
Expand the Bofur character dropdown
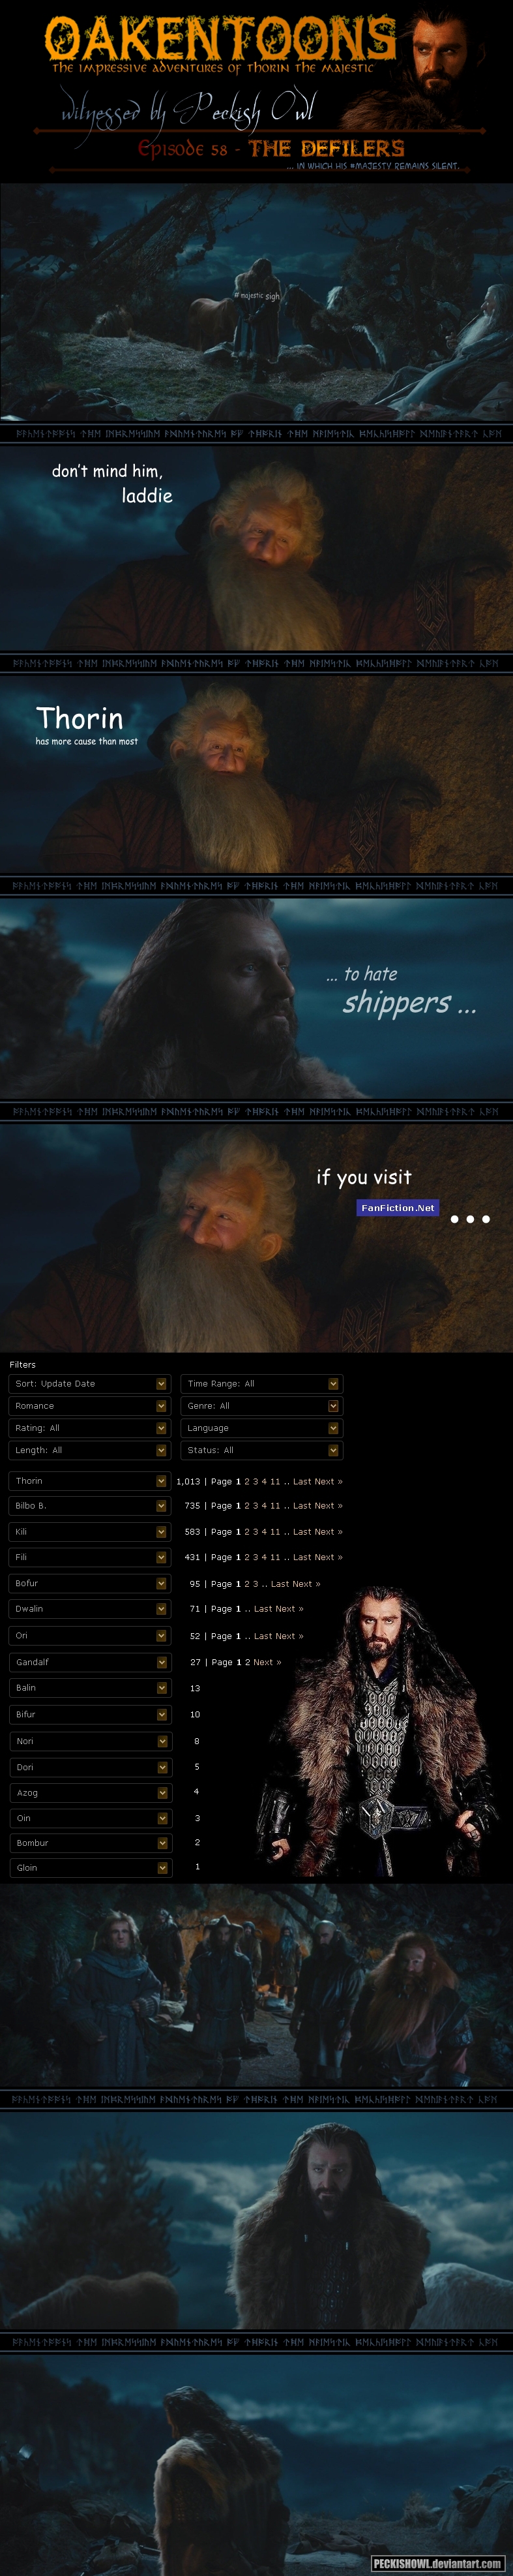pos(89,1584)
